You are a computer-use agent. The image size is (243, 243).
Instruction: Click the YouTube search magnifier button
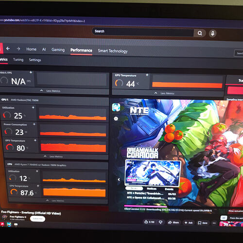coord(200,33)
